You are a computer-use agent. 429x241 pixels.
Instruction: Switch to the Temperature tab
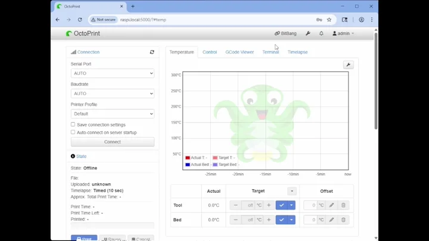pyautogui.click(x=182, y=52)
